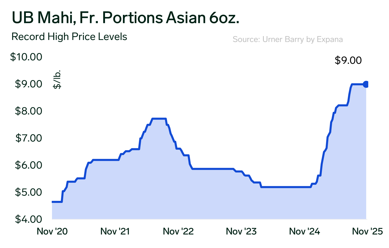
Task: Click the chart title "UB Mahi, Fr. Portions Asian 6oz."
Action: pyautogui.click(x=125, y=18)
